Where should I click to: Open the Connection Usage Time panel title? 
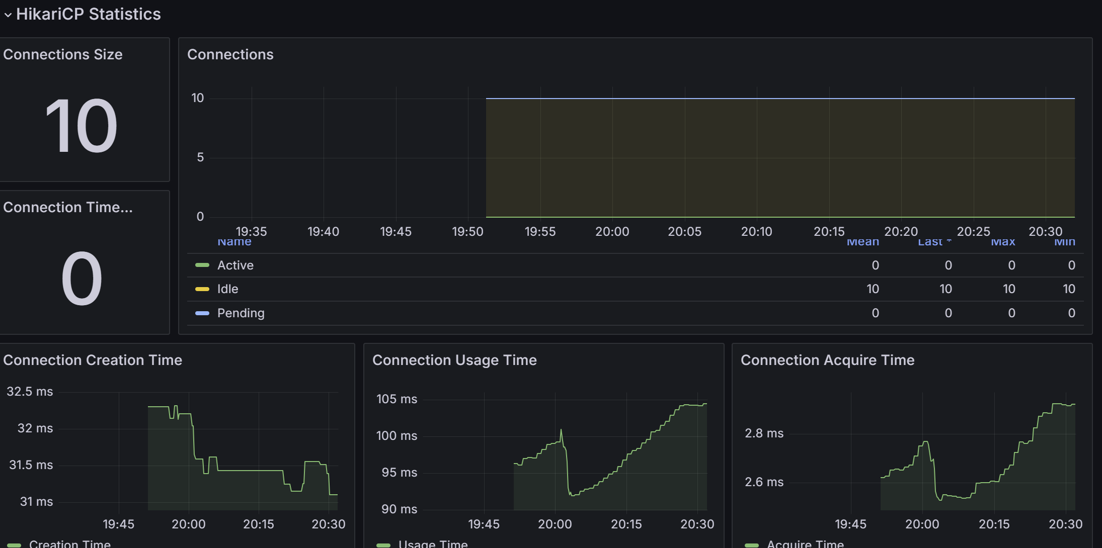(x=454, y=360)
